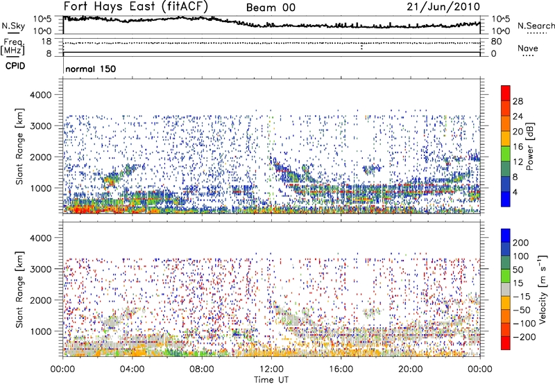Screen dimensions: 555x384
Task: Click the '12:00' time tick label
Action: tap(271, 369)
